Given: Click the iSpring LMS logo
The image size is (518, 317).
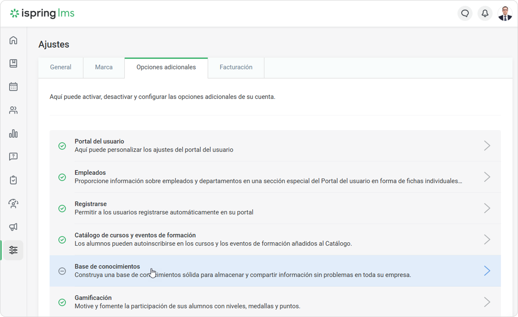Looking at the screenshot, I should 43,13.
